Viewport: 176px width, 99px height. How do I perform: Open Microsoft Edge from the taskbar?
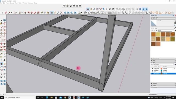click(47, 98)
